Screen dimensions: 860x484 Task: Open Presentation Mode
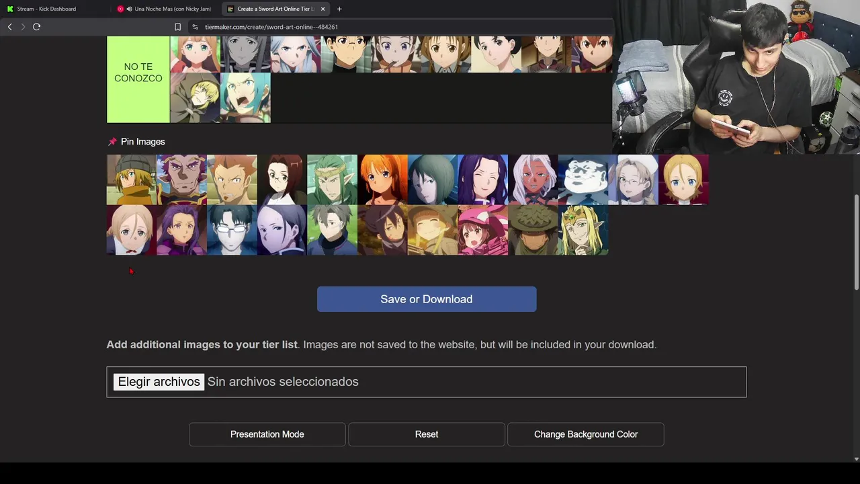tap(267, 434)
